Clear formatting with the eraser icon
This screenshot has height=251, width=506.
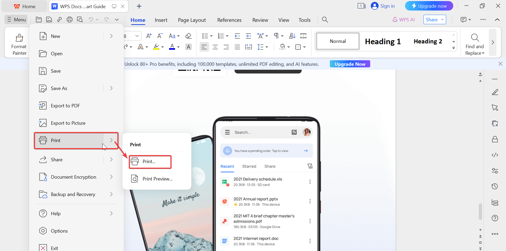click(188, 36)
